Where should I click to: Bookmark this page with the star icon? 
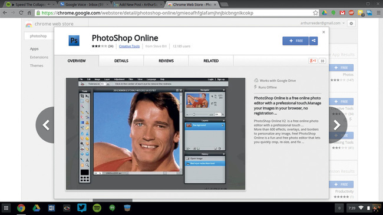coord(315,13)
